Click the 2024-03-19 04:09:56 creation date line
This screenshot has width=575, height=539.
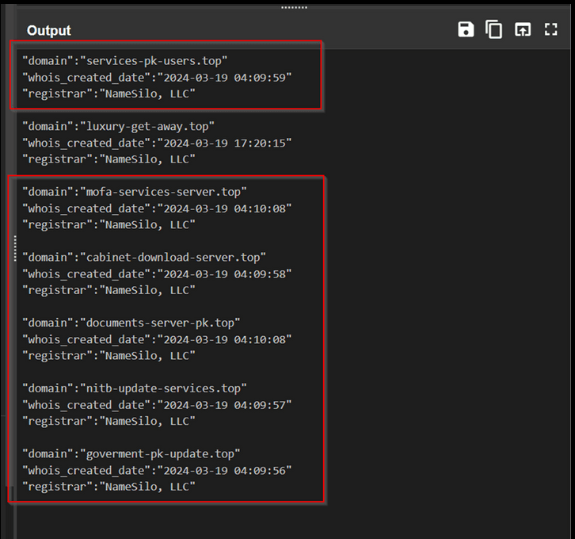pyautogui.click(x=157, y=470)
